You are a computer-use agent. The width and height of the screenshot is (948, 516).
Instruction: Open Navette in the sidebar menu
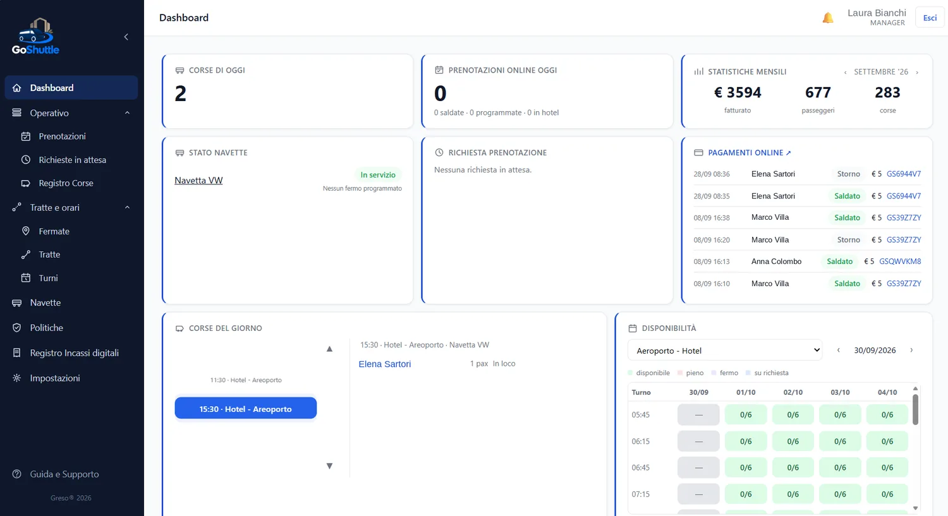71,303
